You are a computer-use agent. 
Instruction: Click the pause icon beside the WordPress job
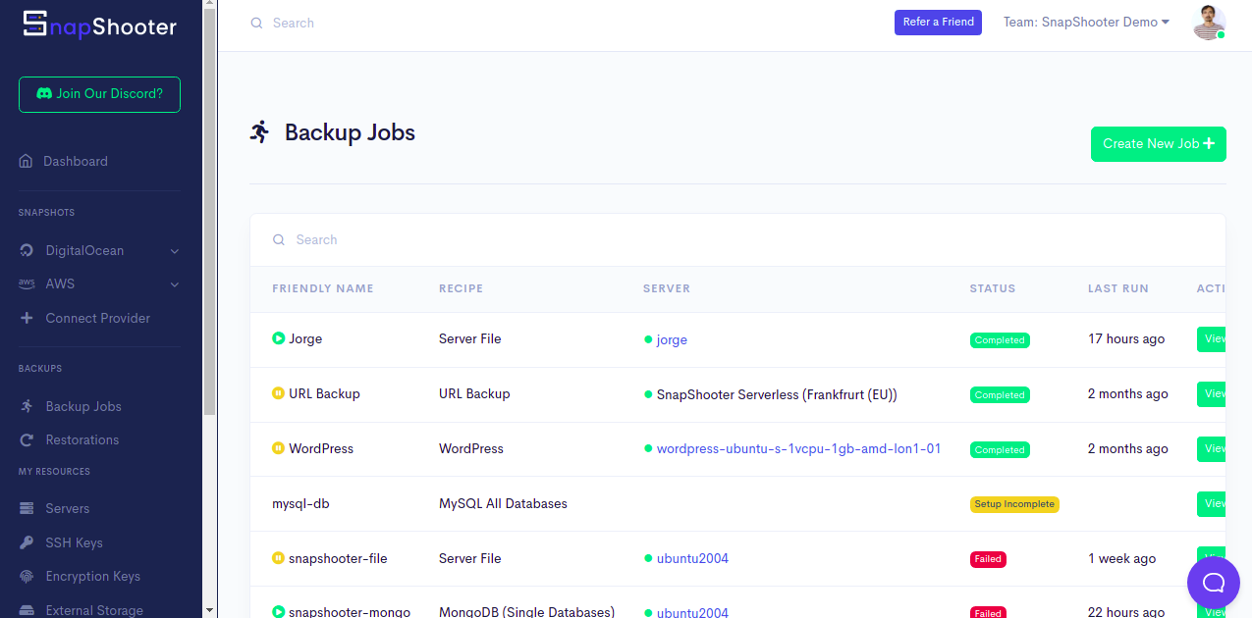click(x=278, y=448)
